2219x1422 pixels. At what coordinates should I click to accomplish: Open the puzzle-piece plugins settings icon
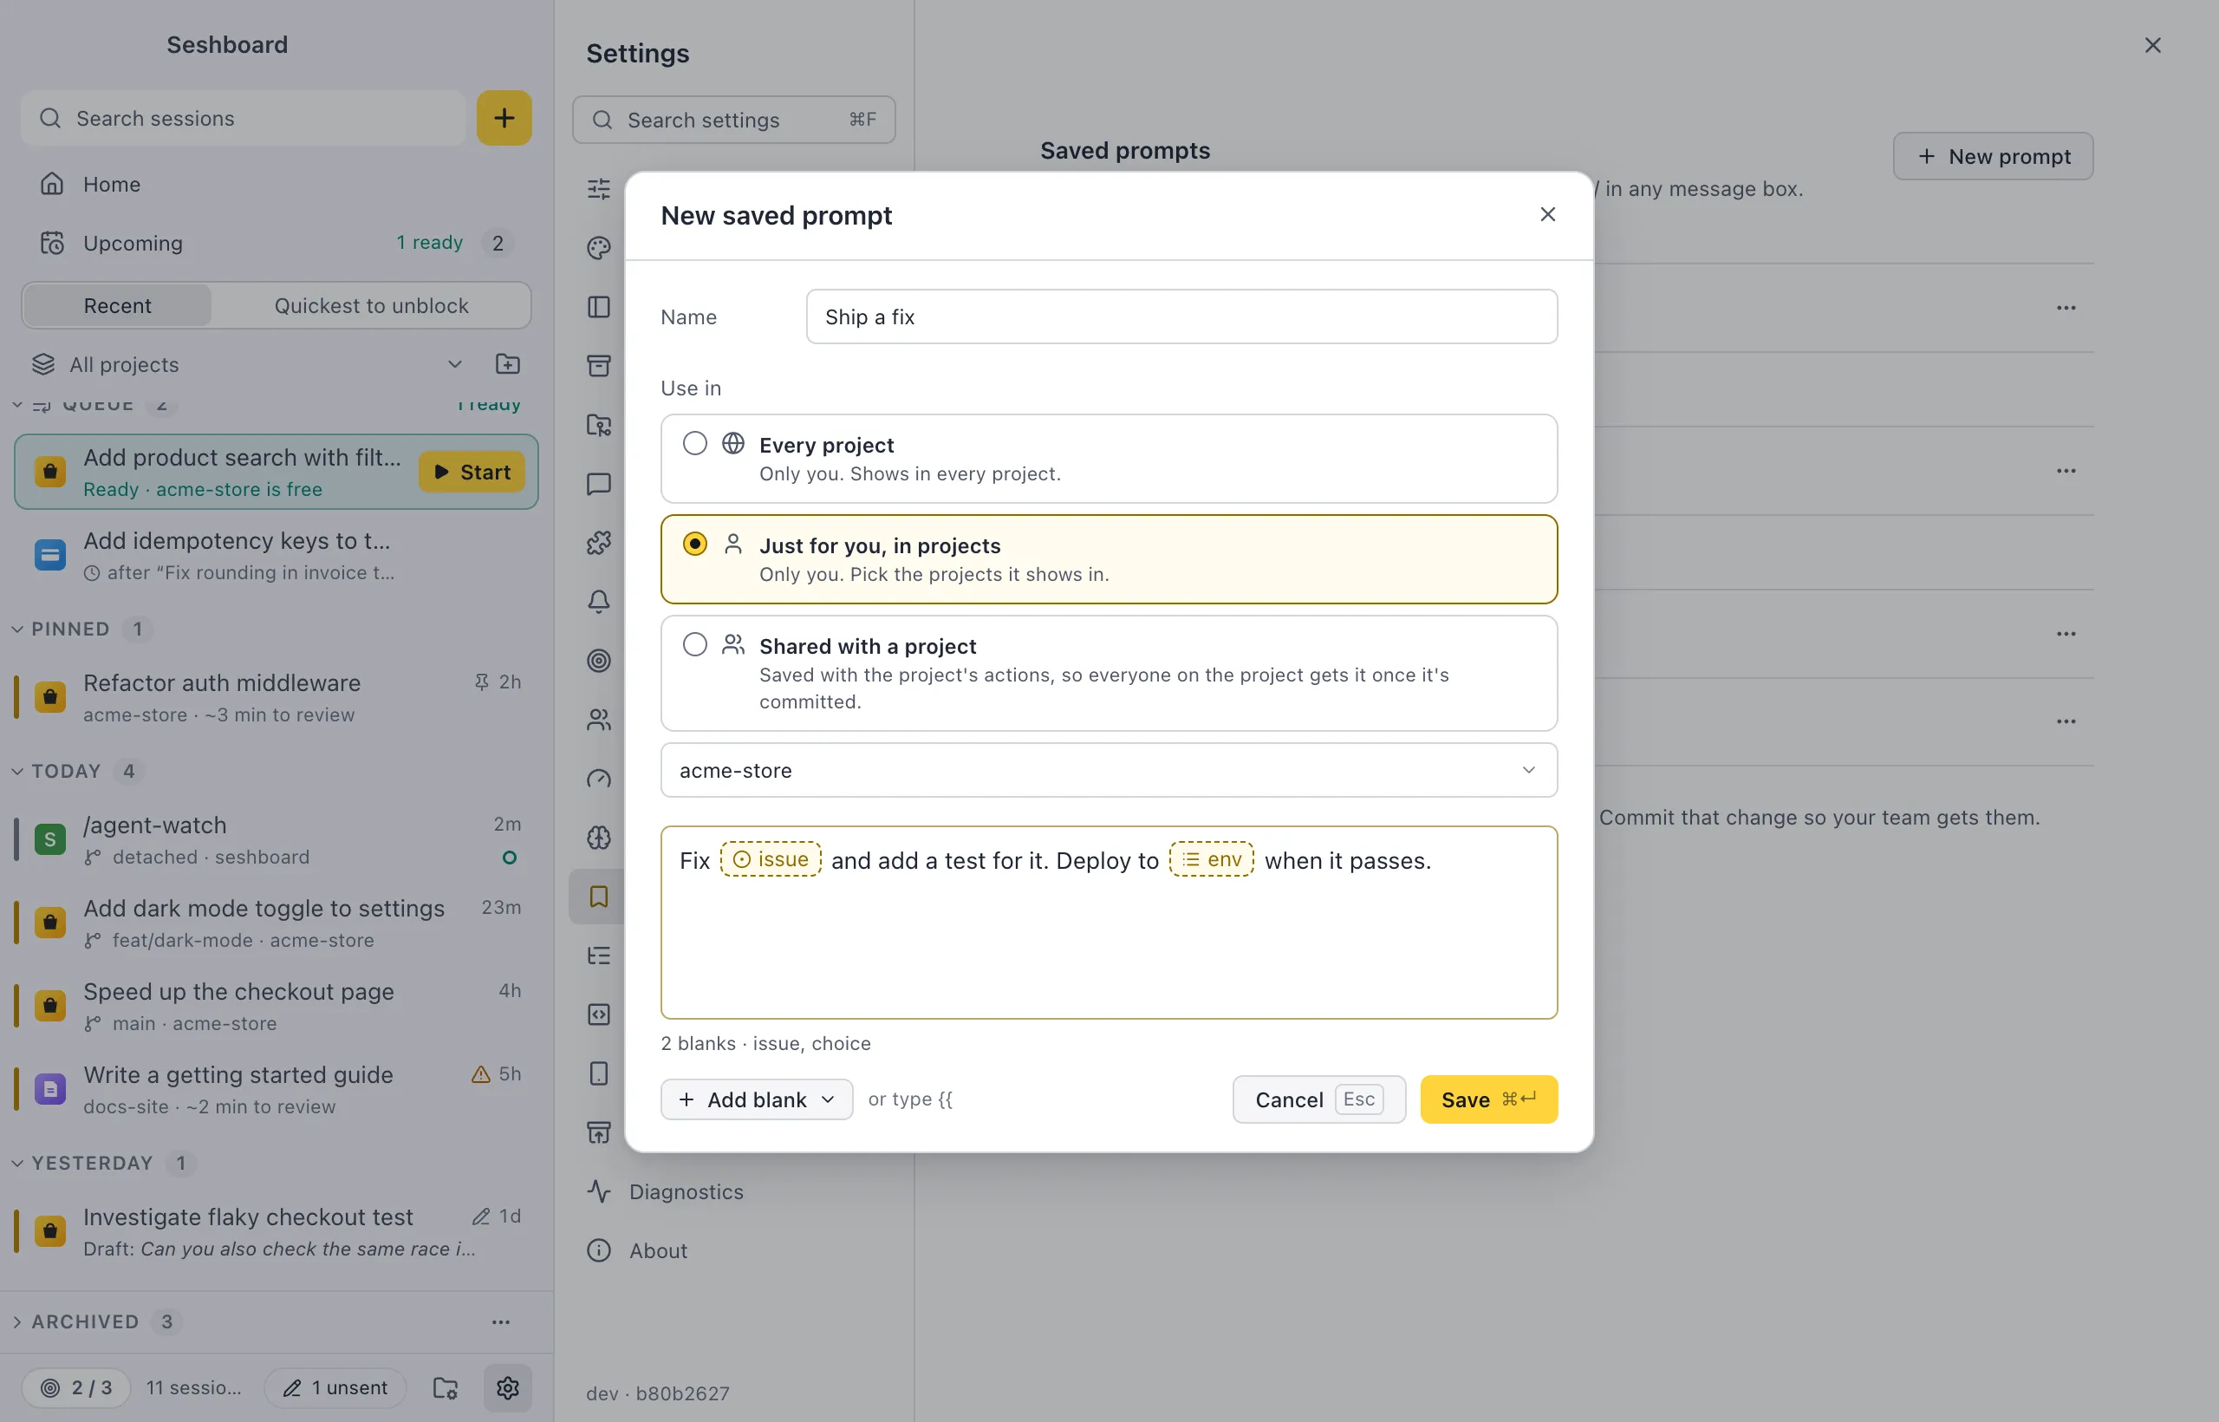tap(599, 542)
